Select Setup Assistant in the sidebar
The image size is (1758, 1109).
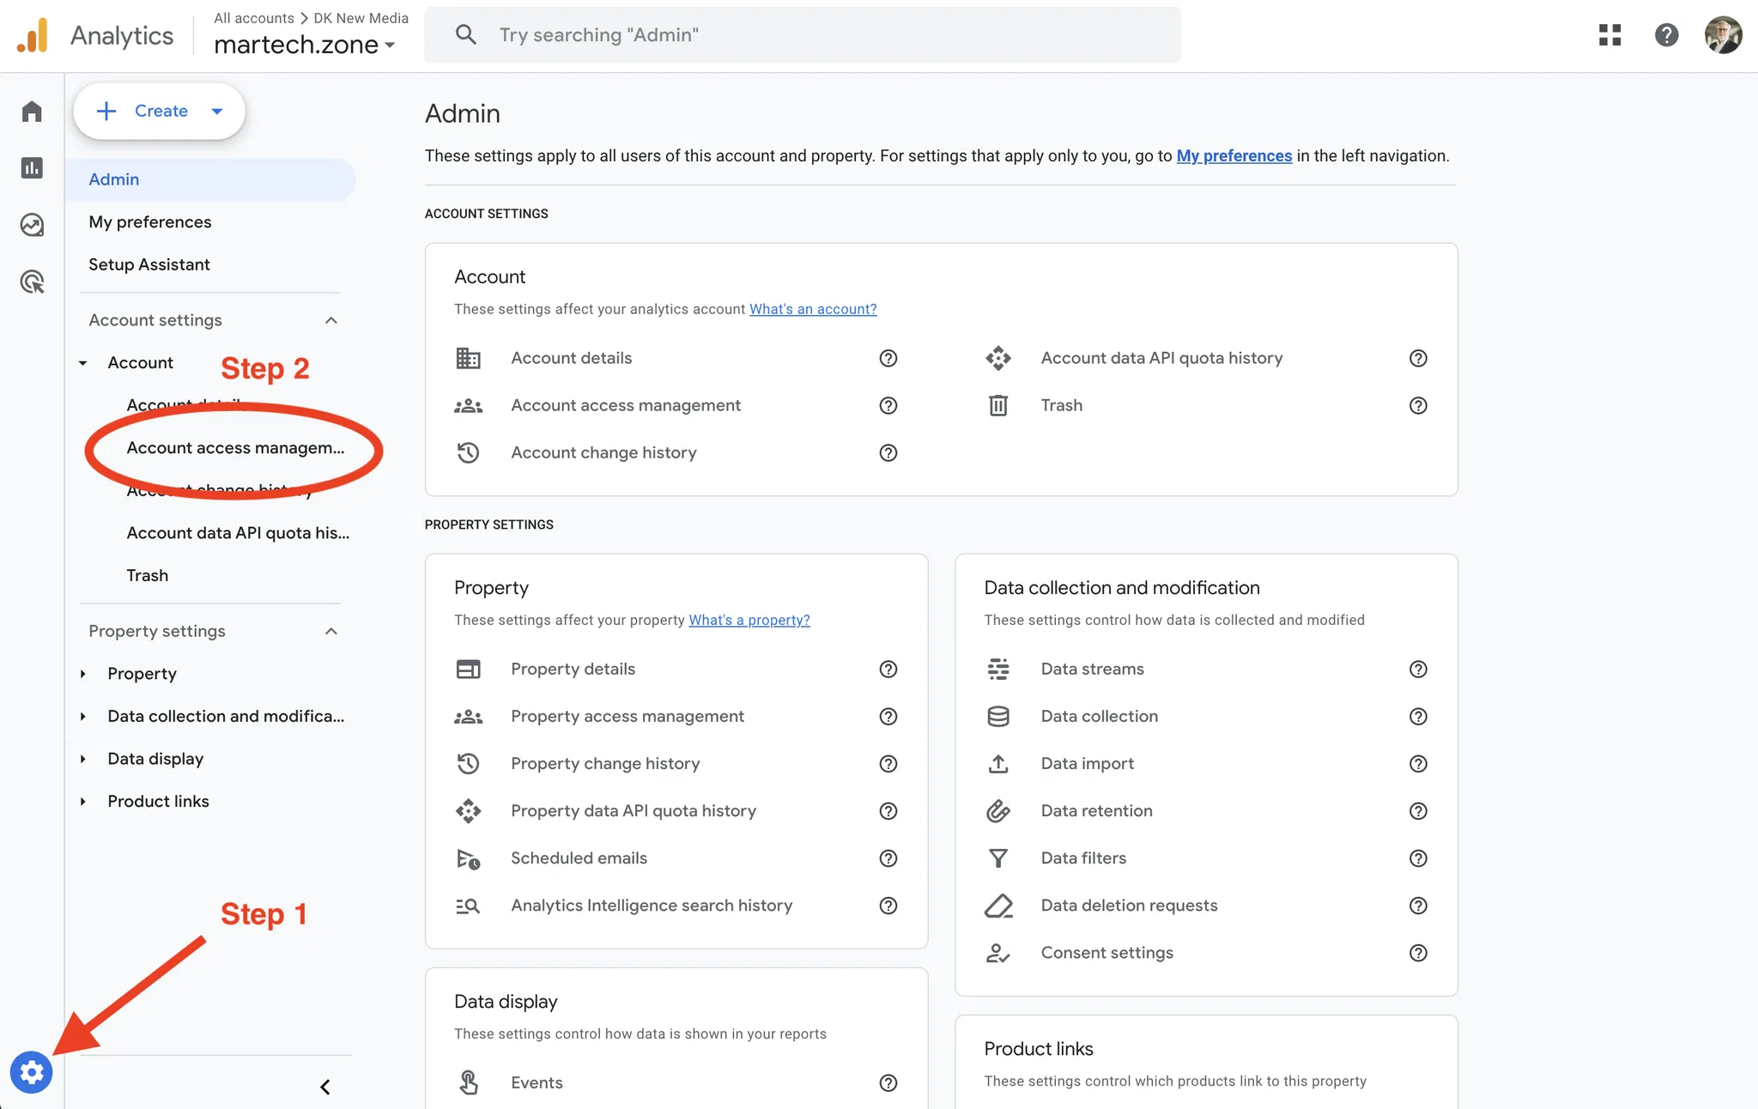[x=149, y=264]
